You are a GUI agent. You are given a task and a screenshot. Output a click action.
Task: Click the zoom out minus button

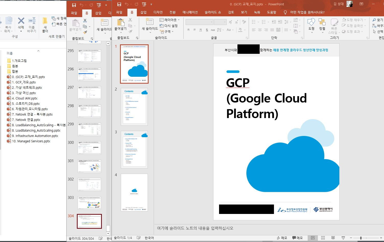click(x=351, y=238)
